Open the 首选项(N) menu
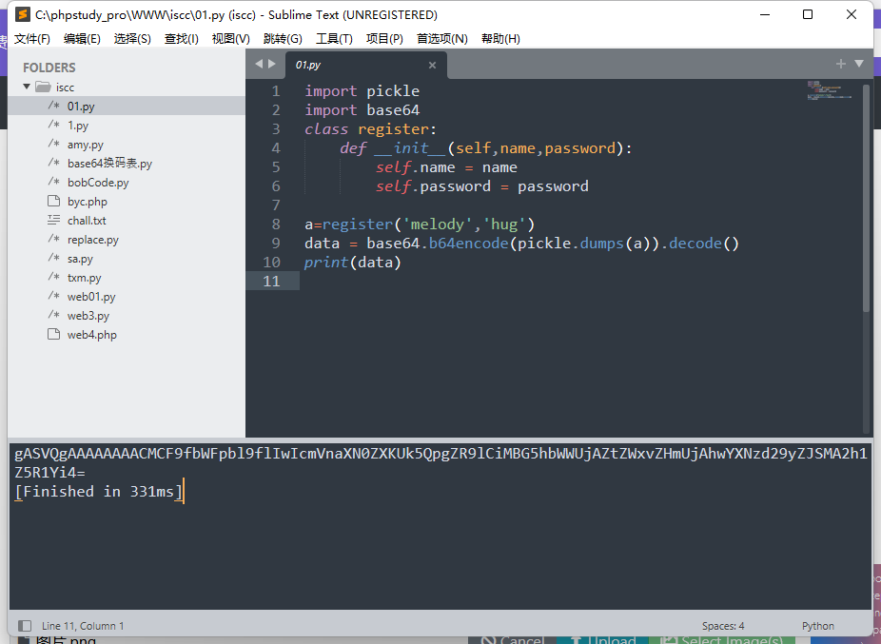 [442, 39]
